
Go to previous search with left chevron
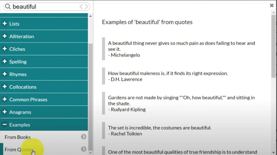point(81,6)
